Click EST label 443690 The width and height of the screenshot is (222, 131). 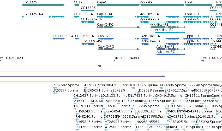[x=141, y=127]
